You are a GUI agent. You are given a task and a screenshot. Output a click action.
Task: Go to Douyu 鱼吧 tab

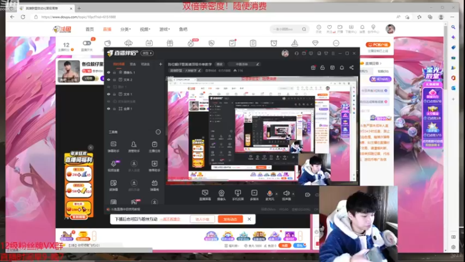[x=183, y=30]
